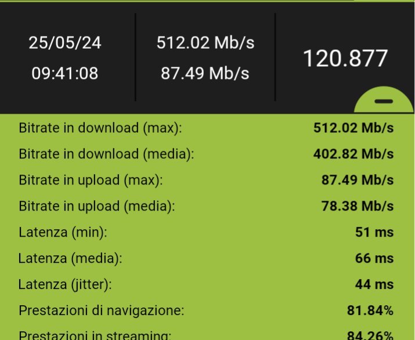Select the Latenza (jitter) row label

pos(65,284)
